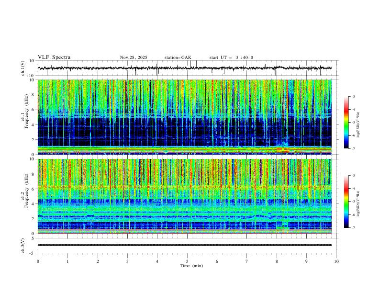Click the time axis tick label '1'
The height and width of the screenshot is (293, 379).
click(67, 261)
